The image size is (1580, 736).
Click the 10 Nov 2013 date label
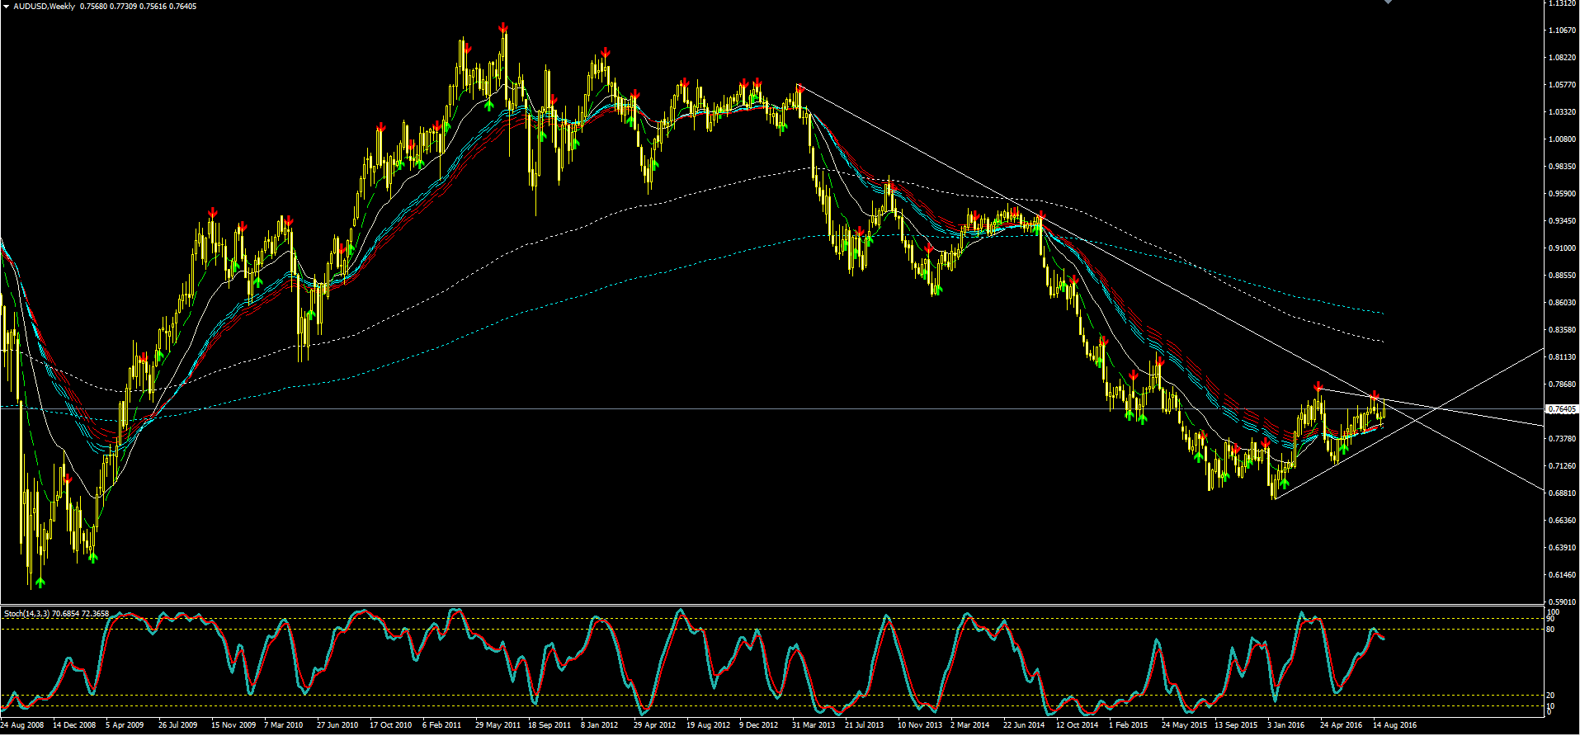pyautogui.click(x=920, y=725)
